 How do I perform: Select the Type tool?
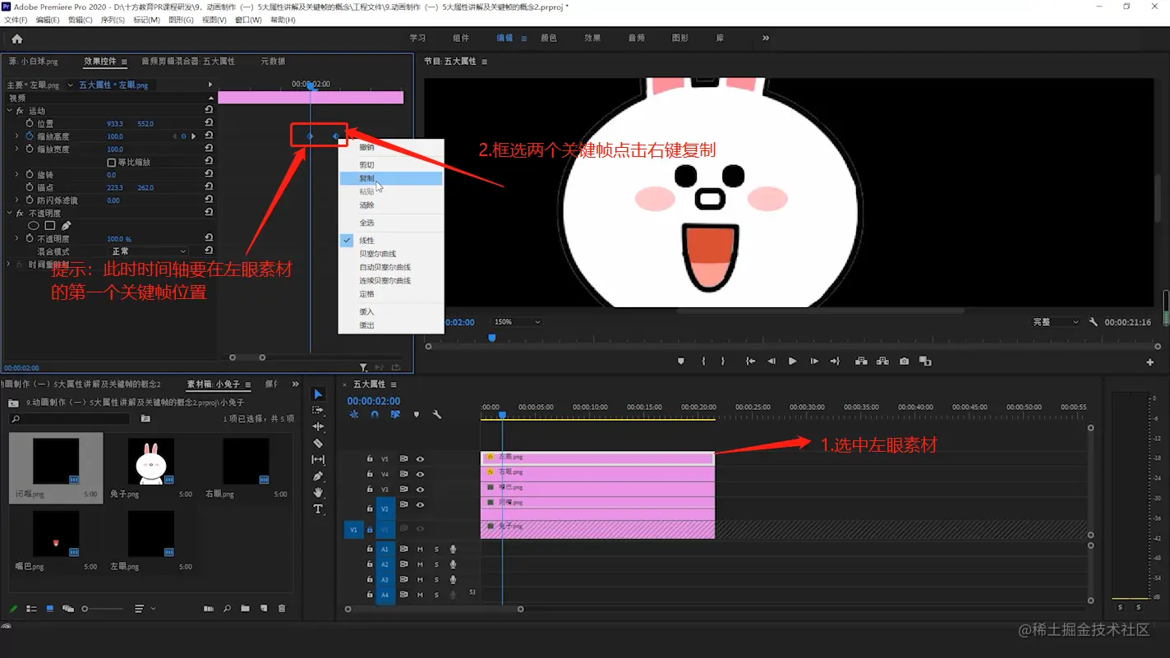[319, 508]
